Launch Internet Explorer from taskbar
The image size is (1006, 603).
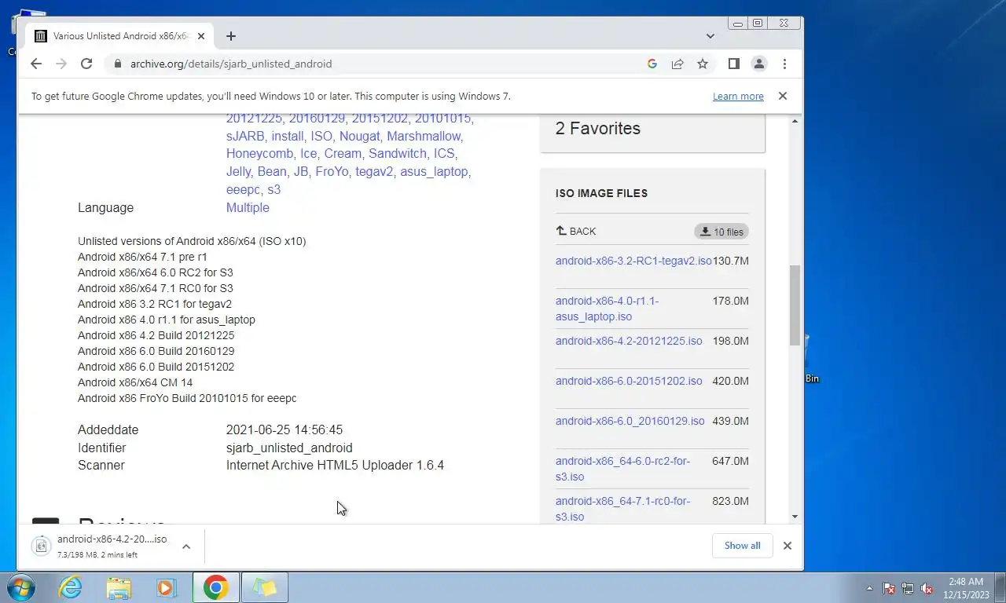(x=70, y=587)
